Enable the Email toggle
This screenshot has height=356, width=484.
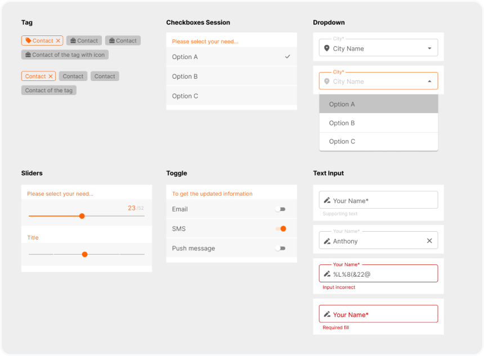coord(280,209)
